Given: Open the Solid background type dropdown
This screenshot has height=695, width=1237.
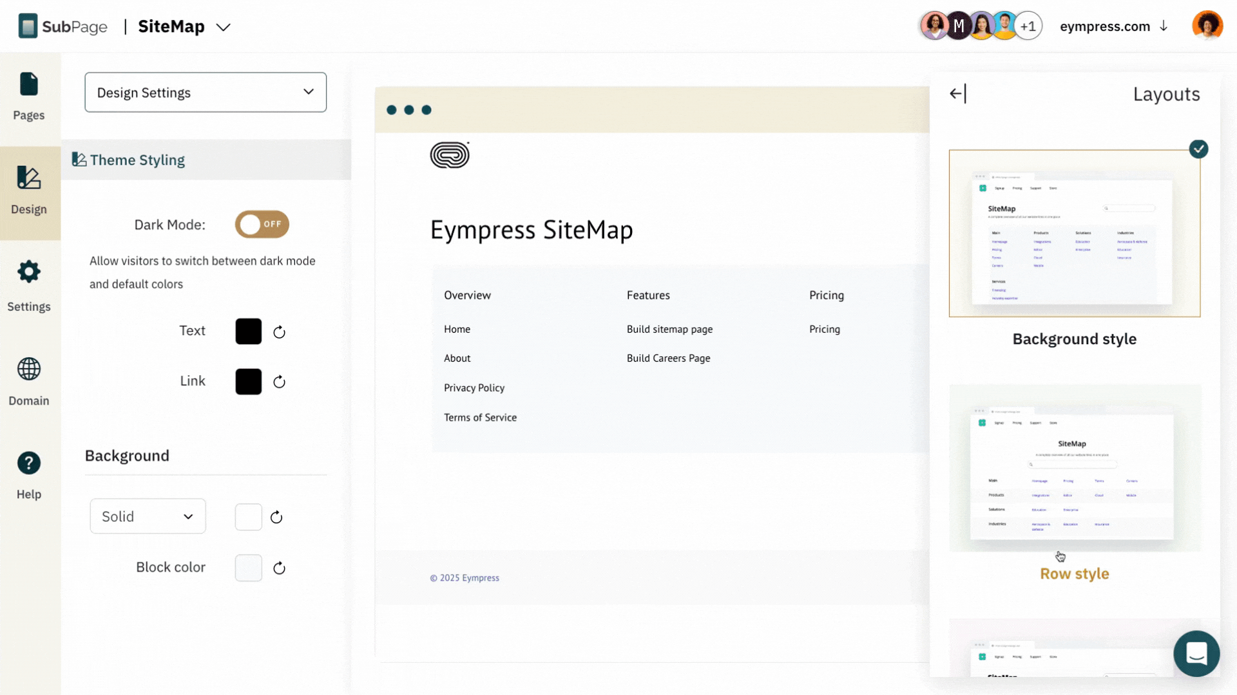Looking at the screenshot, I should click(148, 516).
